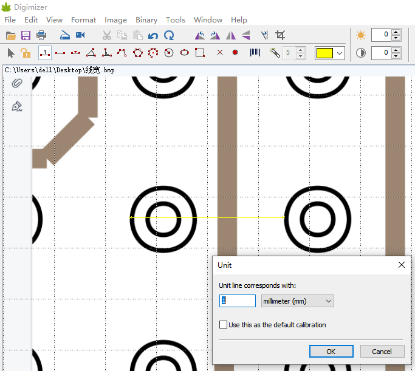
Task: Capture from the video camera icon
Action: pos(80,35)
